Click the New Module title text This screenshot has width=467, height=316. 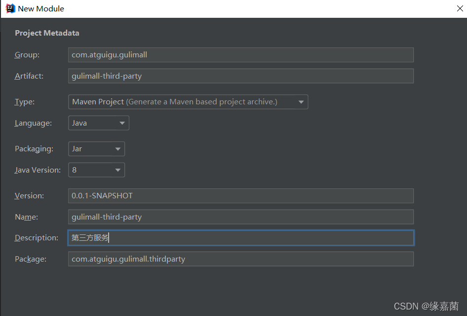tap(41, 8)
